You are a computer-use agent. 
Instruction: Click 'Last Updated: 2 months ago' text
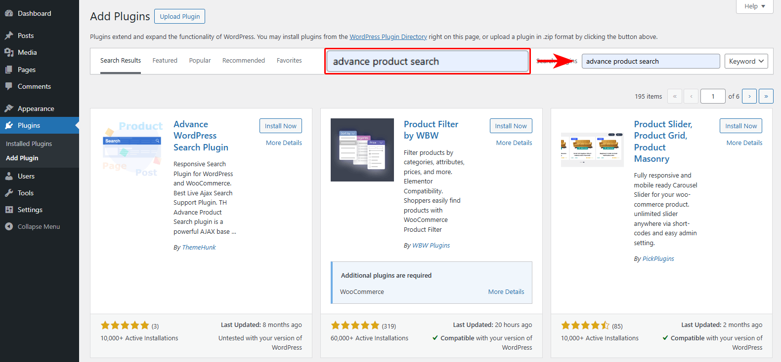coord(722,325)
